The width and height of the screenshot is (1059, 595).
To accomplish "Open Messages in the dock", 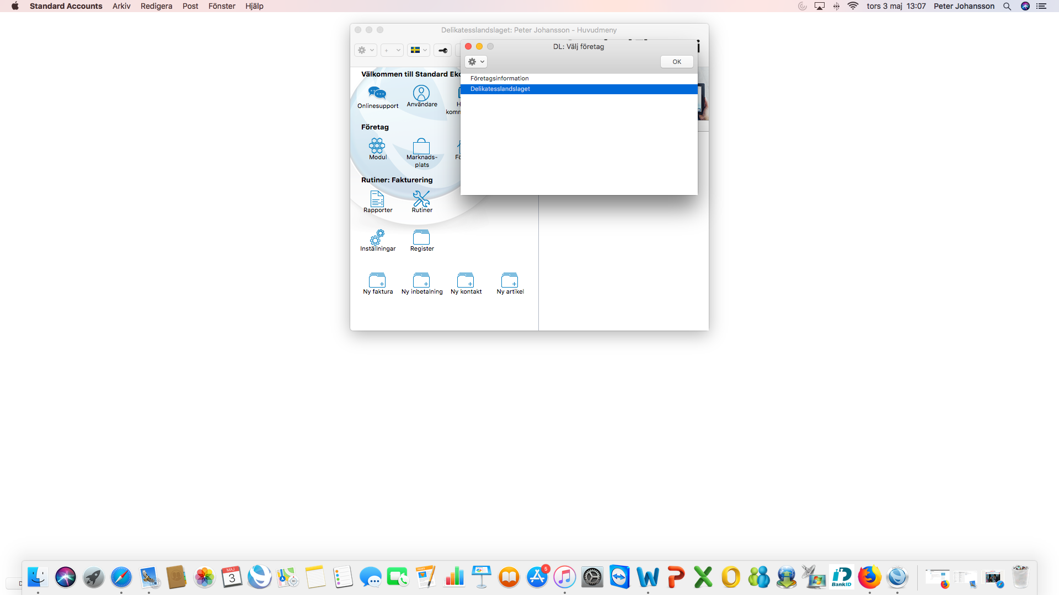I will click(x=371, y=577).
